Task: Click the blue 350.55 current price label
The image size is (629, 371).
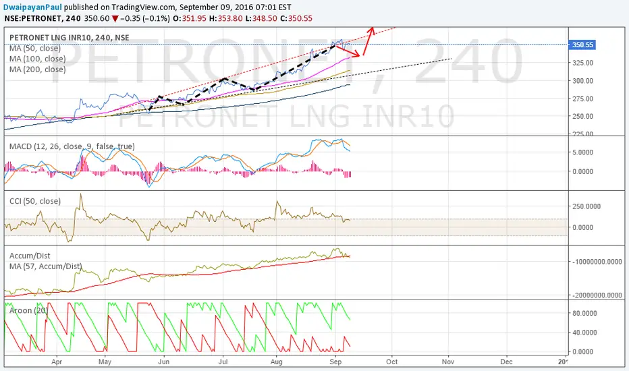Action: 582,45
